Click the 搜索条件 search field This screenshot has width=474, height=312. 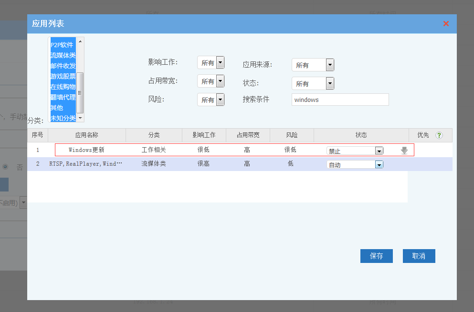[x=340, y=100]
